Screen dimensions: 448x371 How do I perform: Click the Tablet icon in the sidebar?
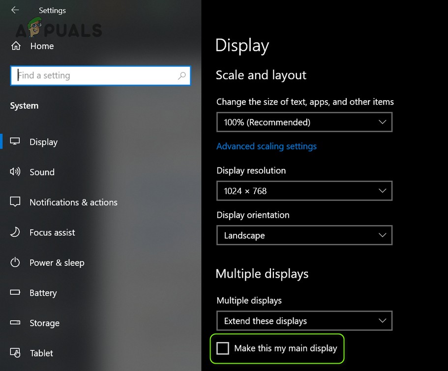point(15,353)
